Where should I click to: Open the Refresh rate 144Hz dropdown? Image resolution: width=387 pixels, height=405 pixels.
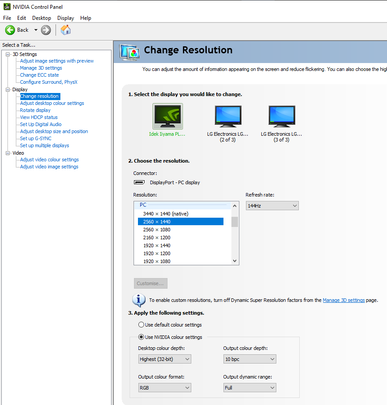[272, 206]
